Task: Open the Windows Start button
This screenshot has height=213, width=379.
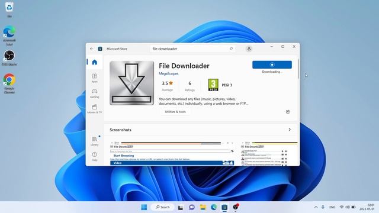Action: [144, 207]
